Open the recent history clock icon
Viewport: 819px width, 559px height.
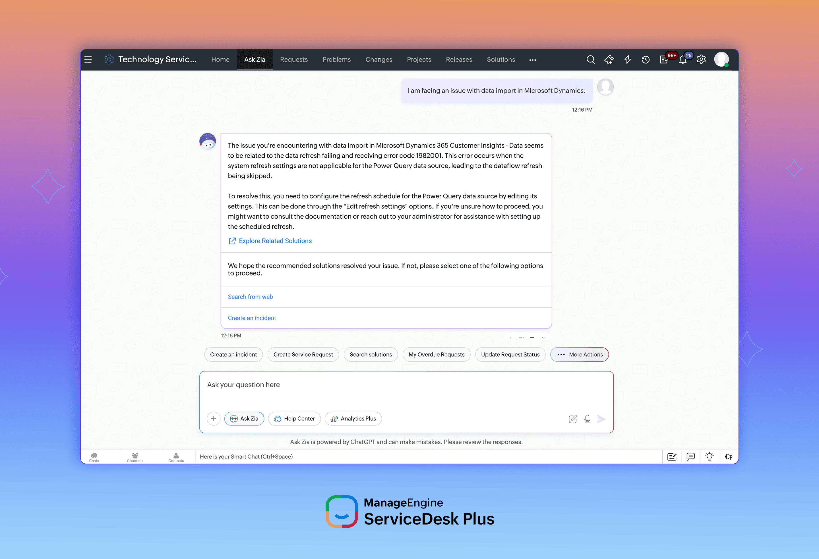point(645,59)
